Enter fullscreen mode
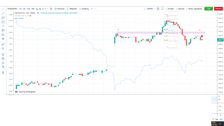The height and width of the screenshot is (126, 224). click(162, 9)
